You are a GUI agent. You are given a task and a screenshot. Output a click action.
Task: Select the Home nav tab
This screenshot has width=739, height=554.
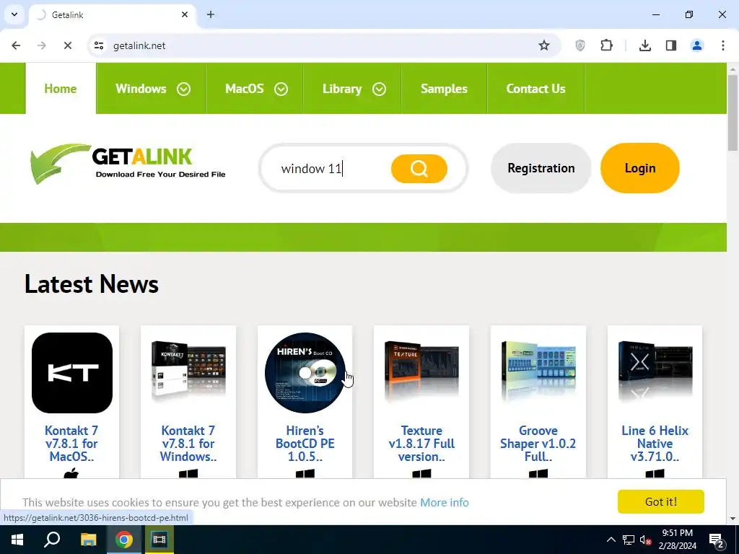point(61,89)
